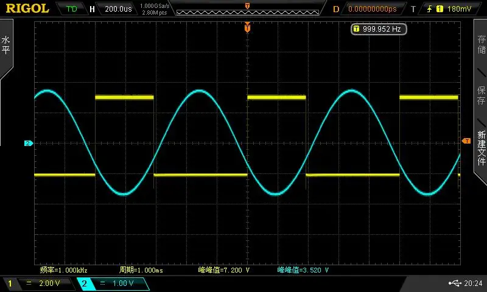Select the T'D trigger status indicator

click(72, 9)
